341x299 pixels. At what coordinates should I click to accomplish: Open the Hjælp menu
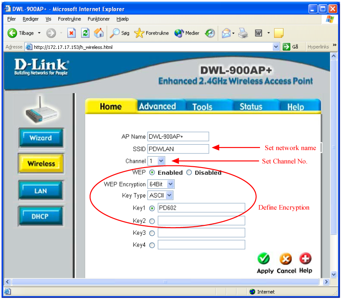click(x=123, y=19)
